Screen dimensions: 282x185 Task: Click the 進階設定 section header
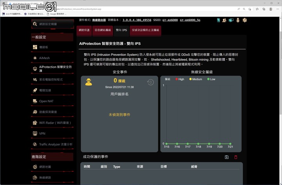tap(52, 157)
